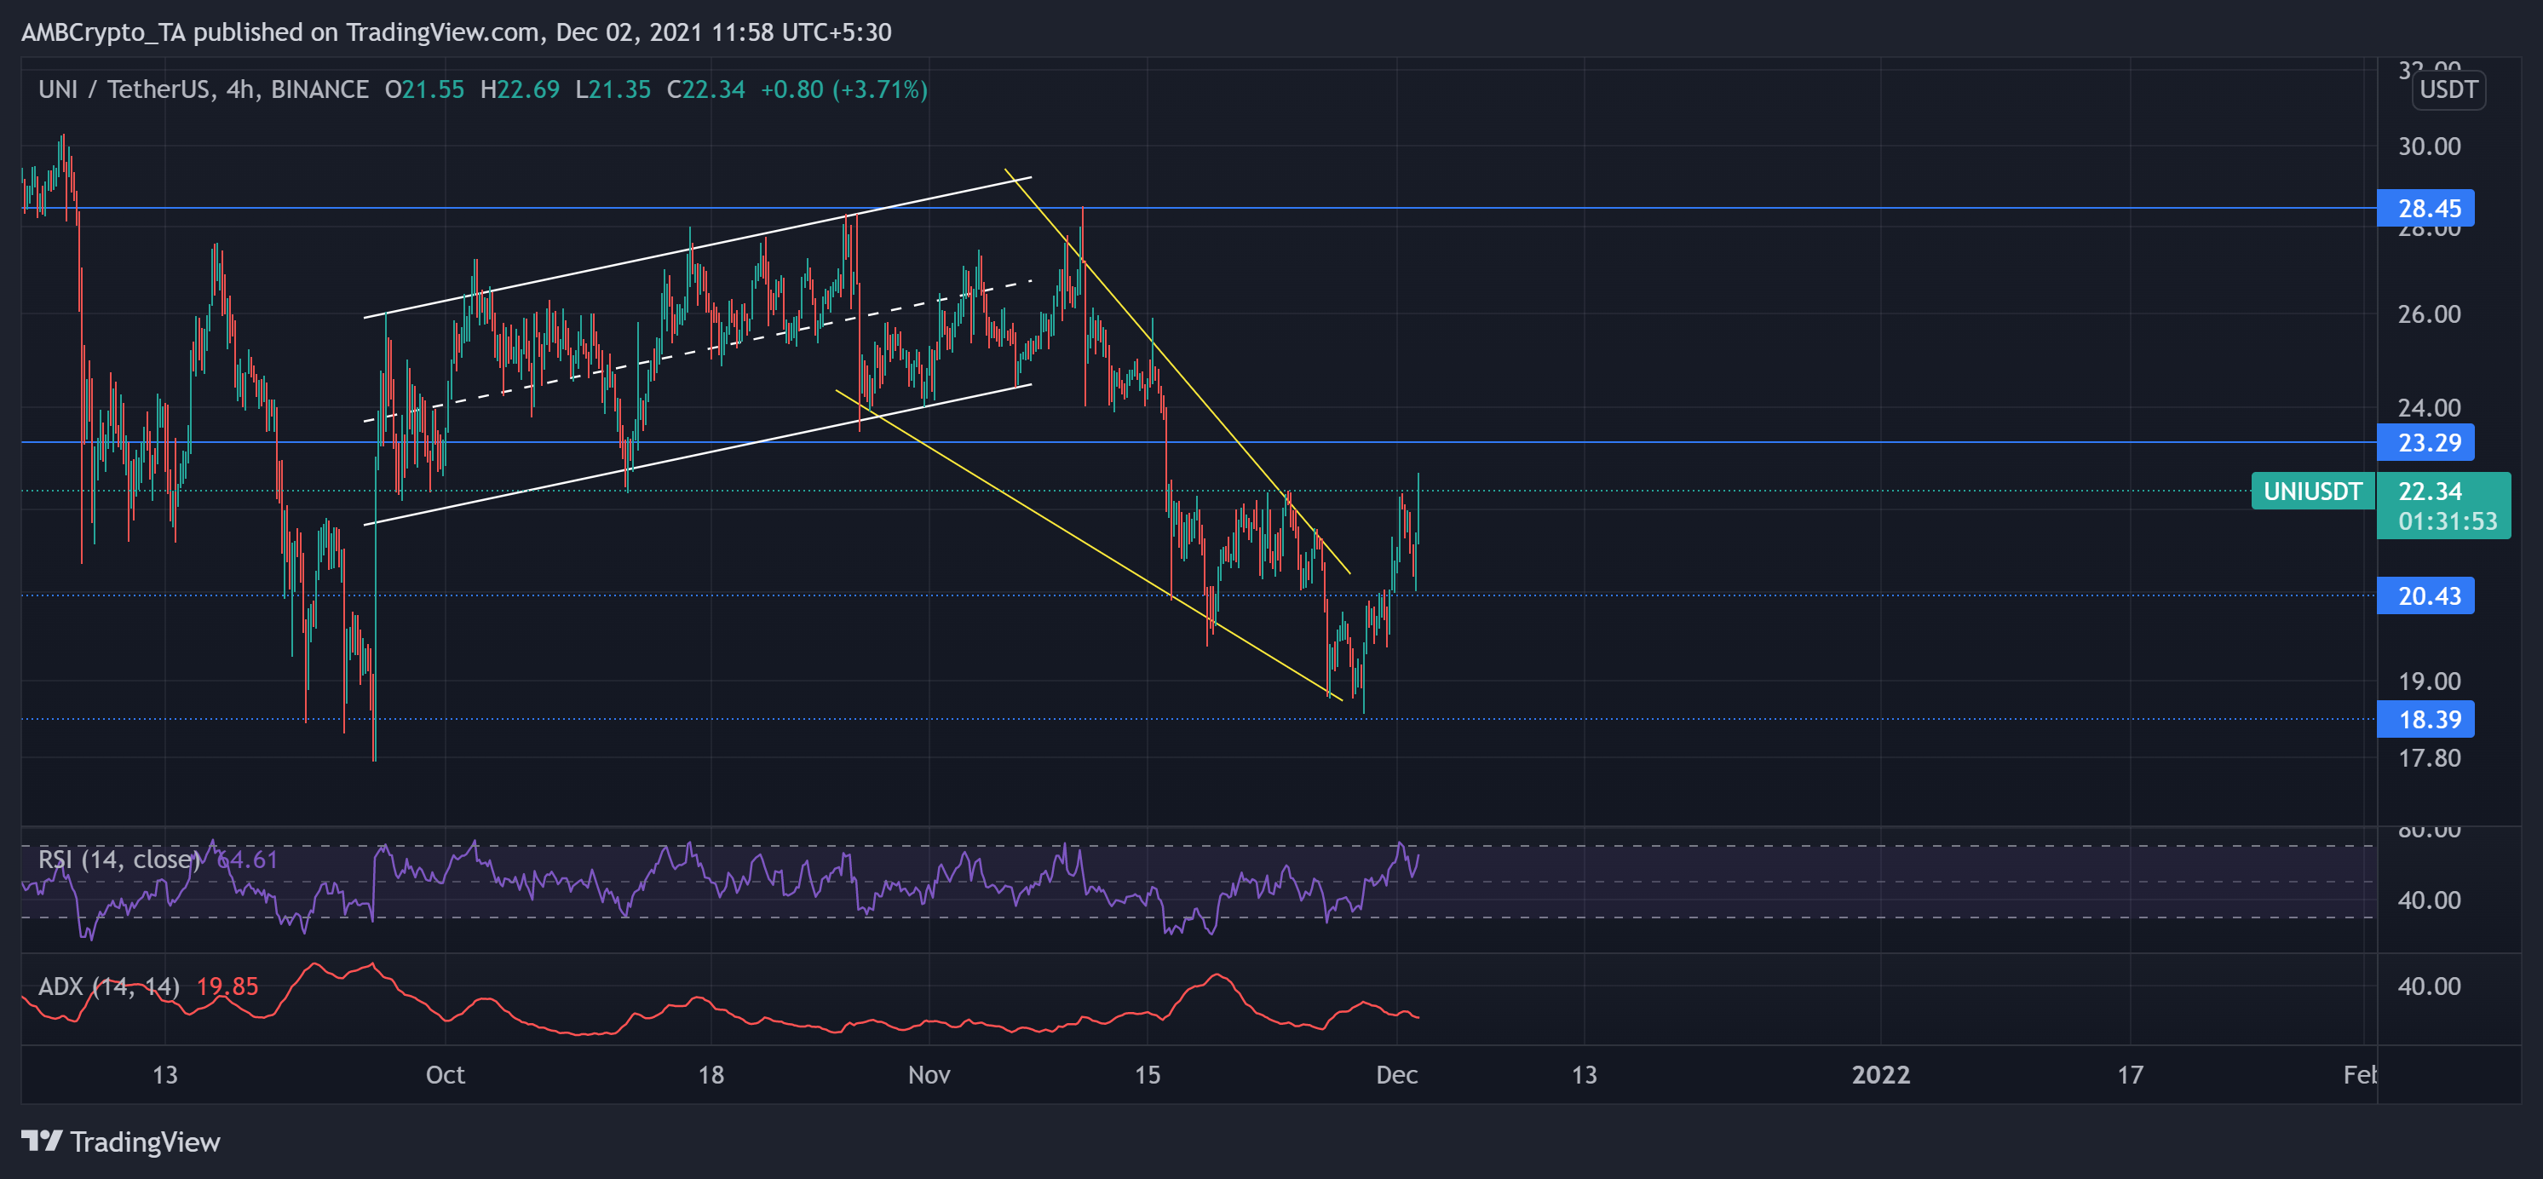
Task: Click the 18.39 price level label
Action: point(2425,719)
